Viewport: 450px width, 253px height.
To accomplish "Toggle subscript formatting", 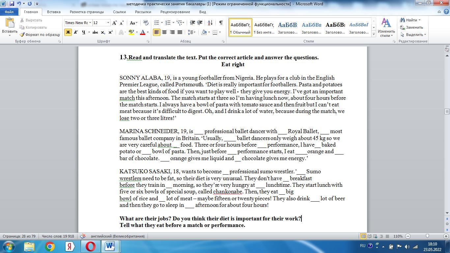I will (x=103, y=32).
